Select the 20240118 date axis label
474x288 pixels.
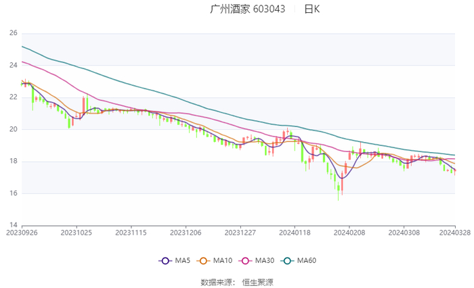[295, 231]
